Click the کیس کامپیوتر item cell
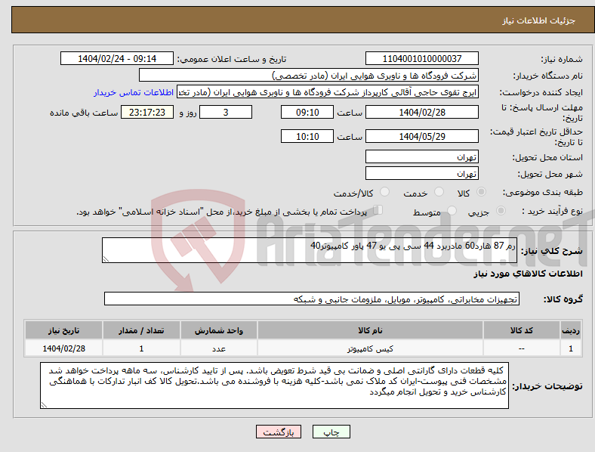This screenshot has width=595, height=452. click(370, 348)
